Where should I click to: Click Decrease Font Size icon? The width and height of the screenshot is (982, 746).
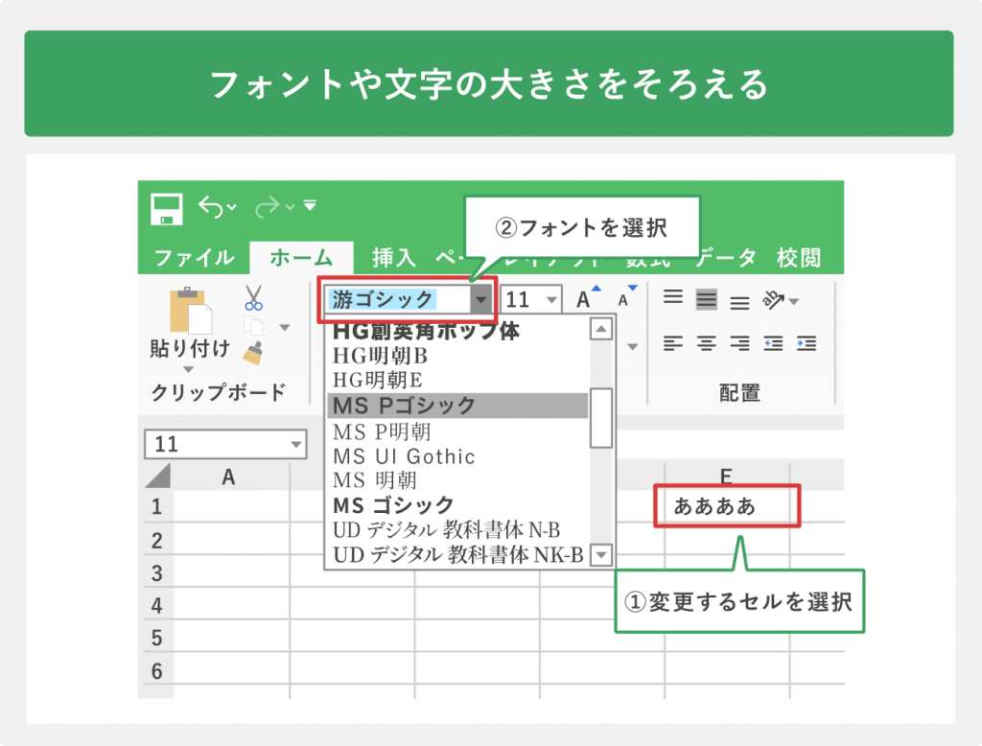627,297
